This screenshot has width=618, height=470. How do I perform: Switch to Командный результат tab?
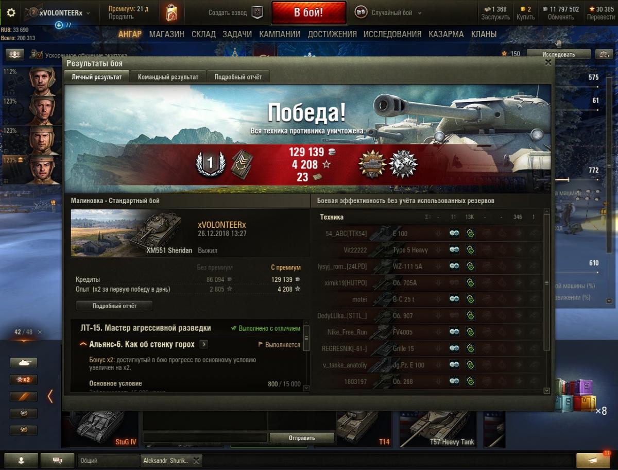168,77
